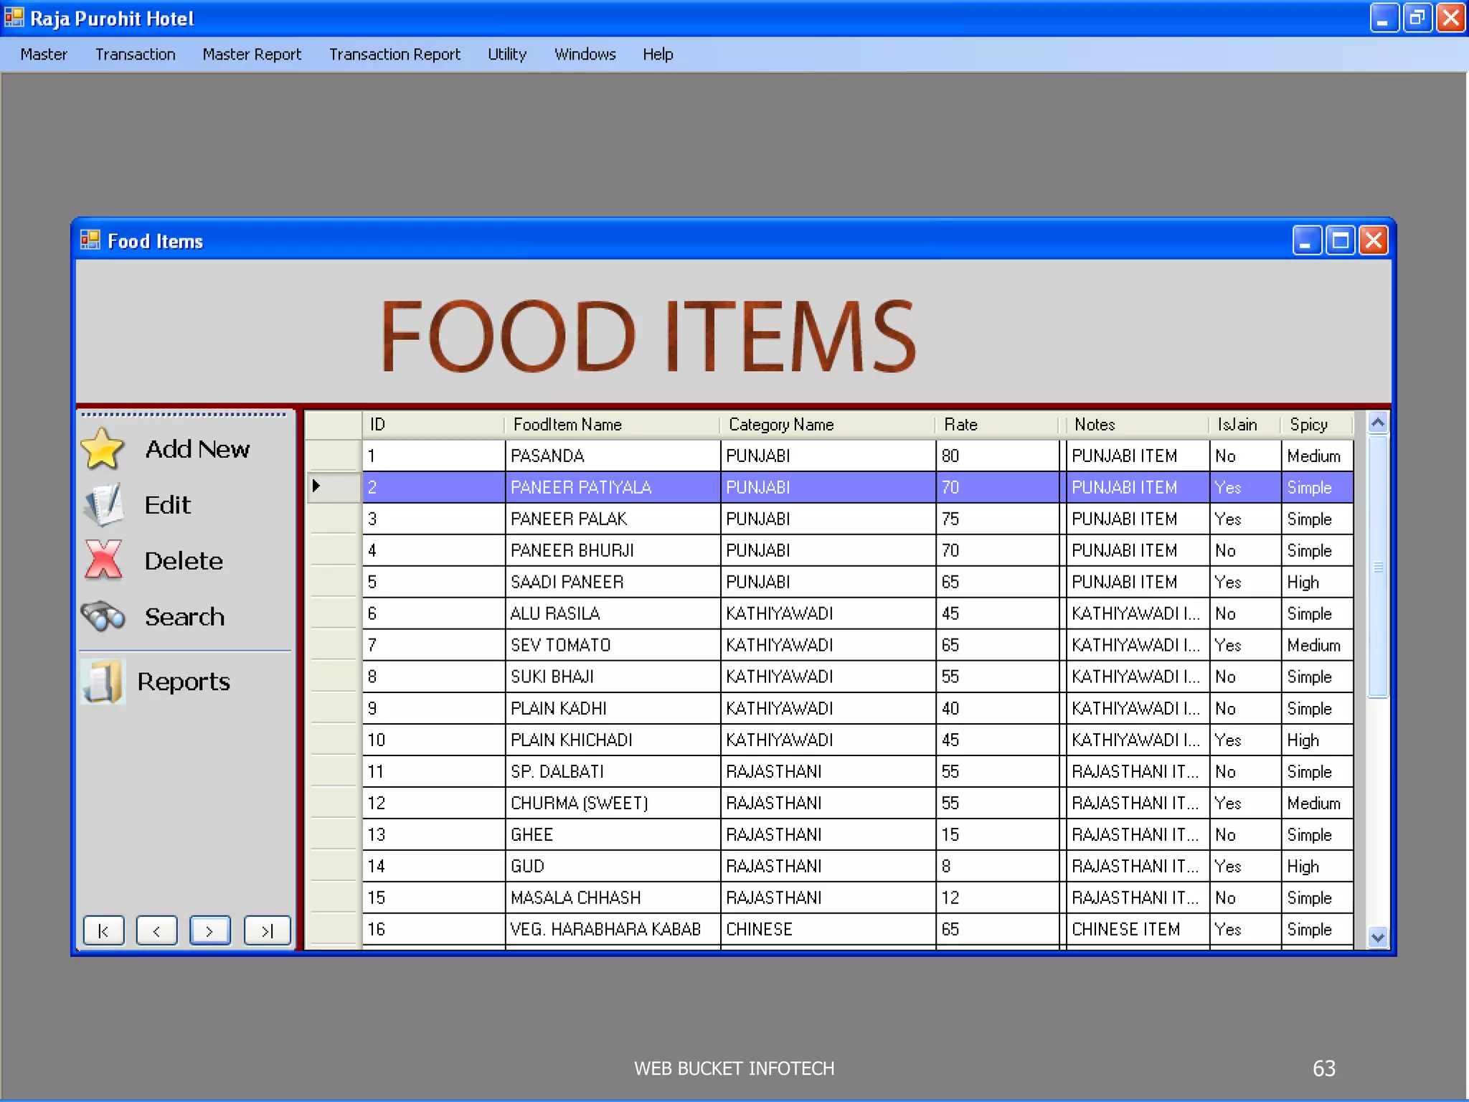Click the IsJain value in SEV TOMATO row
Viewport: 1469px width, 1102px height.
point(1245,645)
